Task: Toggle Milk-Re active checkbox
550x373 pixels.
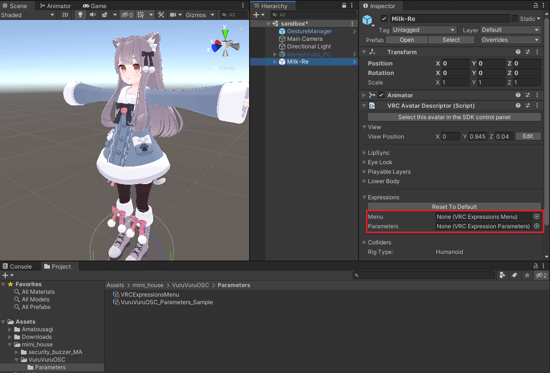Action: [384, 19]
